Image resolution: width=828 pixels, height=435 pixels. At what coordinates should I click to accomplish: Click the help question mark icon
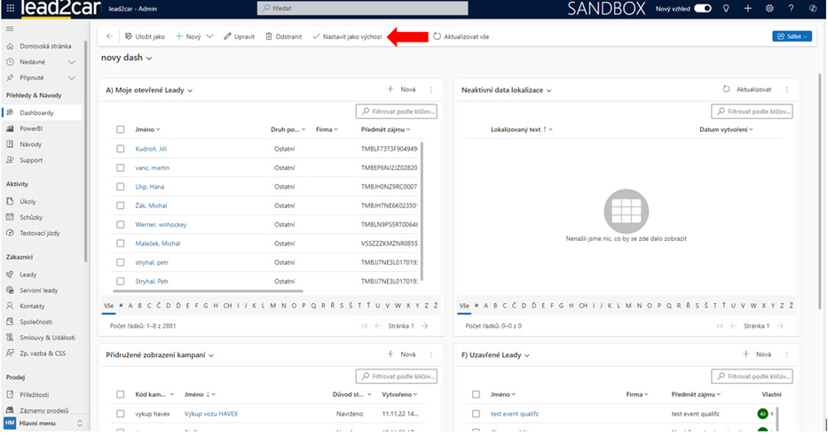pyautogui.click(x=791, y=8)
